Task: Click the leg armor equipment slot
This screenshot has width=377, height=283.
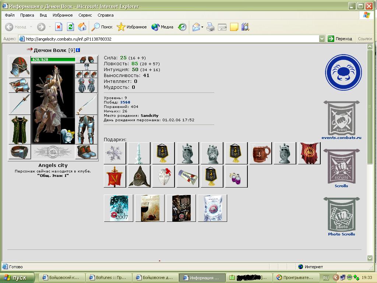Action: [x=86, y=129]
